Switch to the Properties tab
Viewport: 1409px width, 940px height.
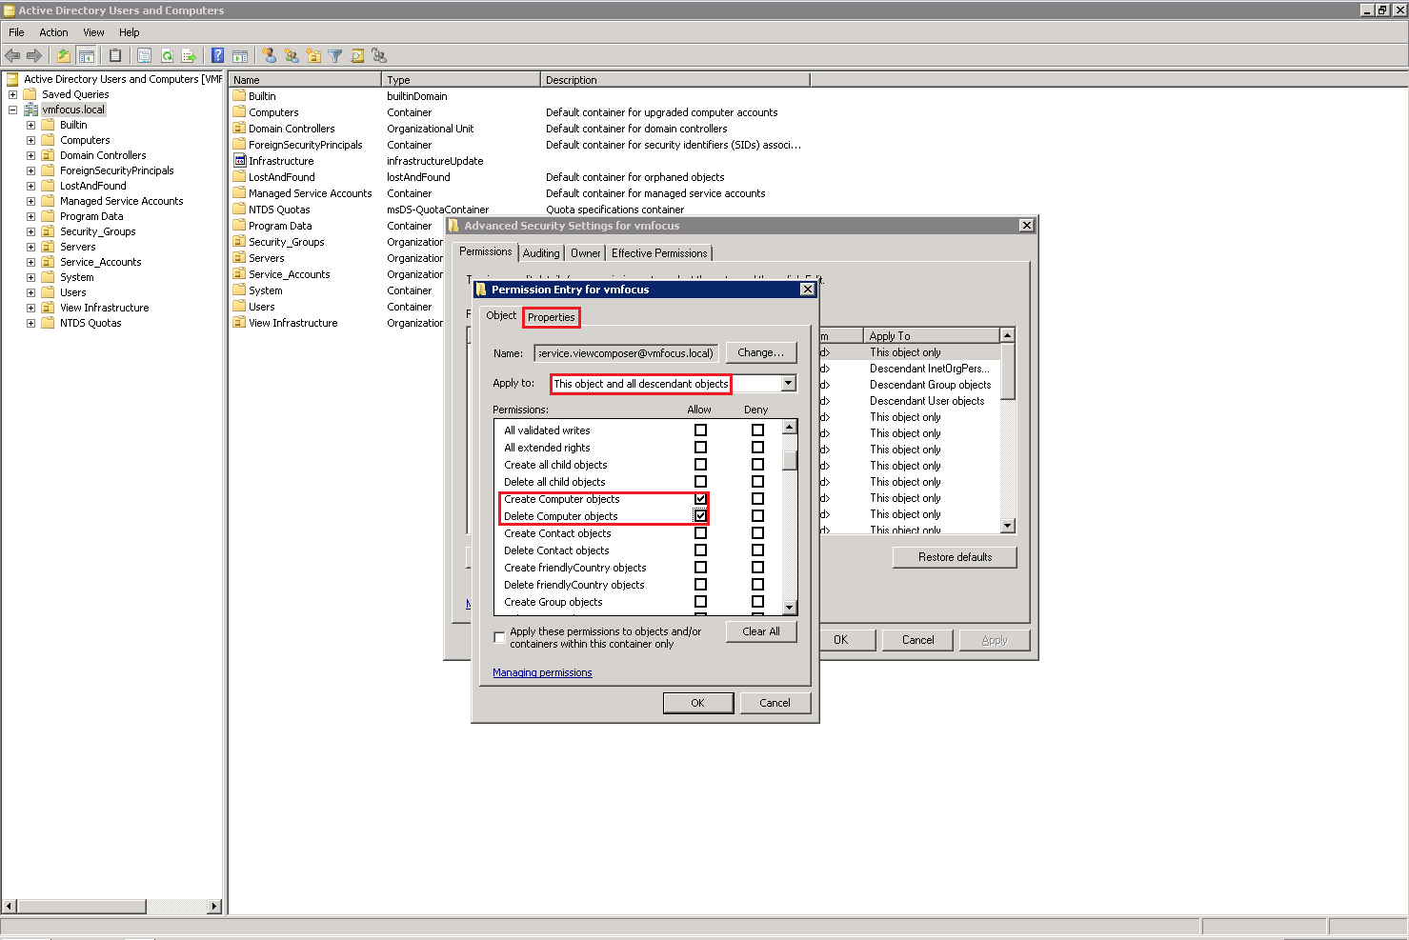pos(551,317)
